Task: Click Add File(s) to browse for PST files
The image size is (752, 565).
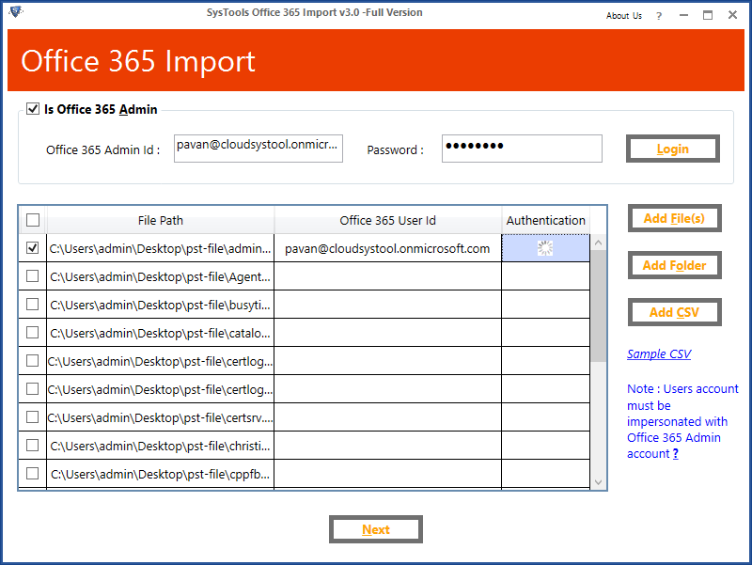Action: [x=674, y=218]
